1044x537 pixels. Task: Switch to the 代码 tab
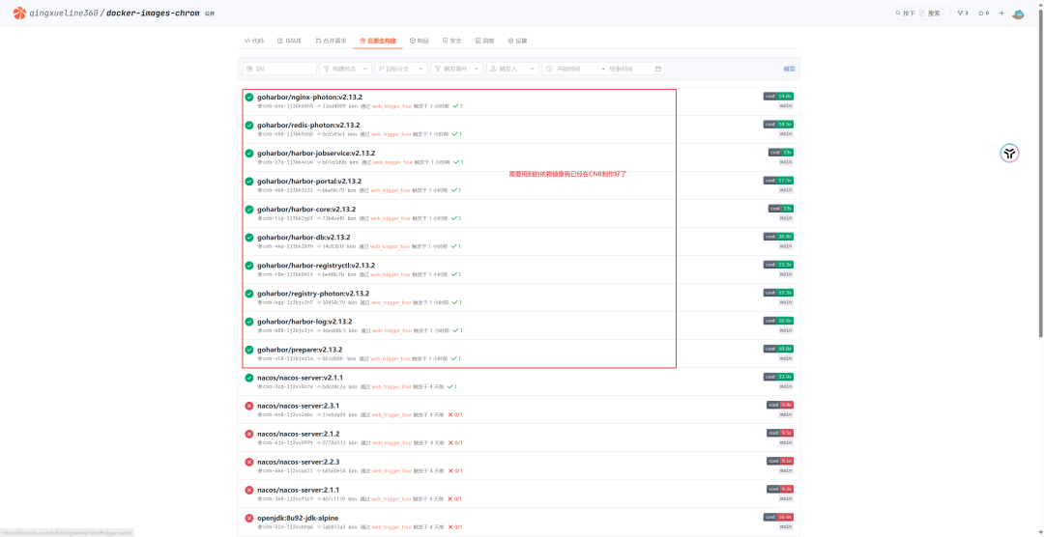pos(253,41)
